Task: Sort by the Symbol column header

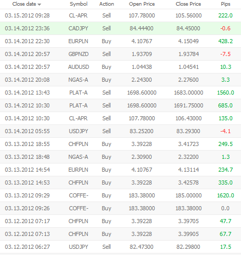Action: tap(79, 4)
